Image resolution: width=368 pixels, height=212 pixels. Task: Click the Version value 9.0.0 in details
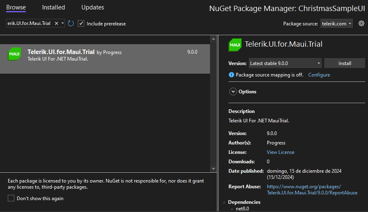click(x=272, y=133)
